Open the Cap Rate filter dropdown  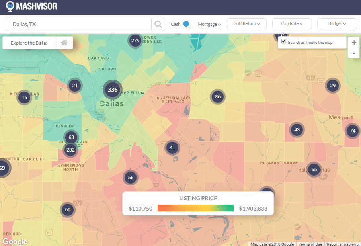(292, 24)
